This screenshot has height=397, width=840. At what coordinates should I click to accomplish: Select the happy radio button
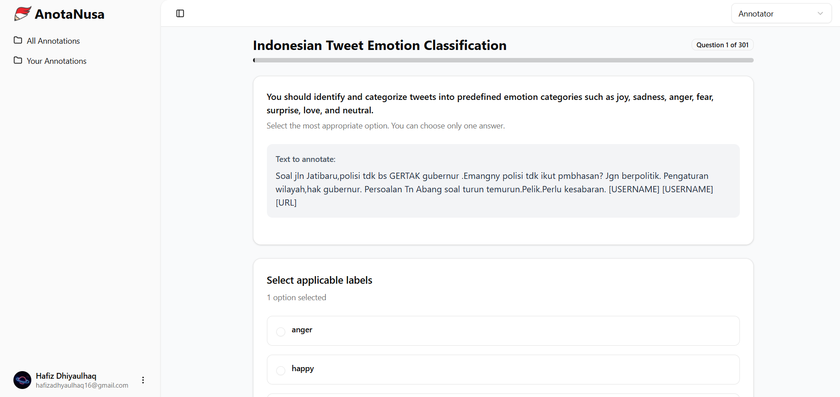281,370
